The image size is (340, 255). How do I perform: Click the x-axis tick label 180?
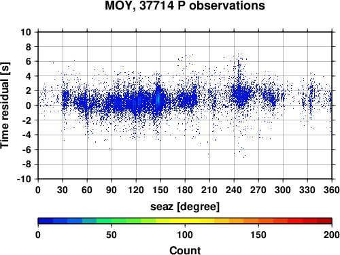tap(185, 190)
